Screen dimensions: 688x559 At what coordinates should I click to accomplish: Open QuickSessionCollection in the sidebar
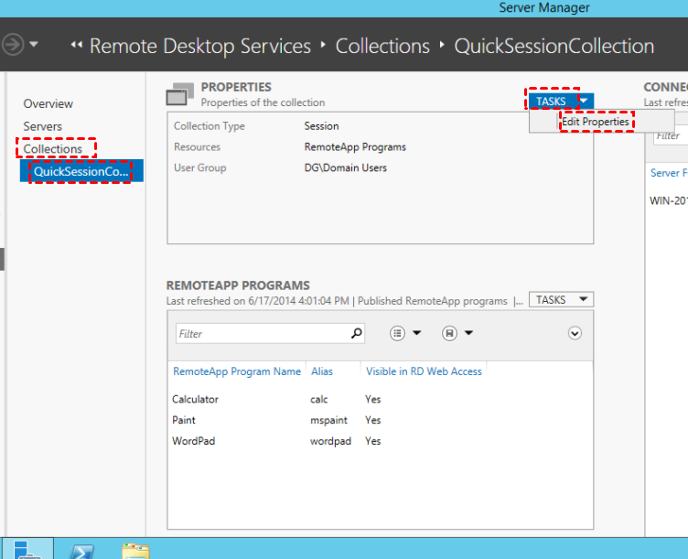[81, 171]
